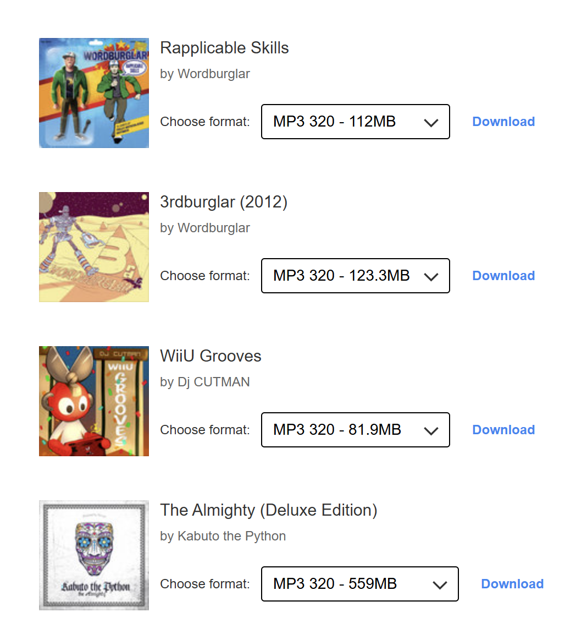Expand the MP3 320 - 123.3MB format dropdown
Image resolution: width=587 pixels, height=634 pixels.
click(355, 276)
